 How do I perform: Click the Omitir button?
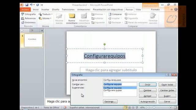coord(148,85)
